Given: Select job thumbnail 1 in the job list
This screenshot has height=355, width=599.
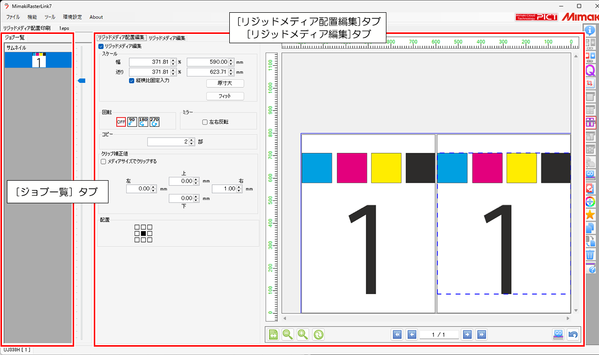Looking at the screenshot, I should pos(38,59).
